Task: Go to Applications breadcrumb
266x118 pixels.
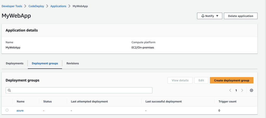Action: pos(58,6)
